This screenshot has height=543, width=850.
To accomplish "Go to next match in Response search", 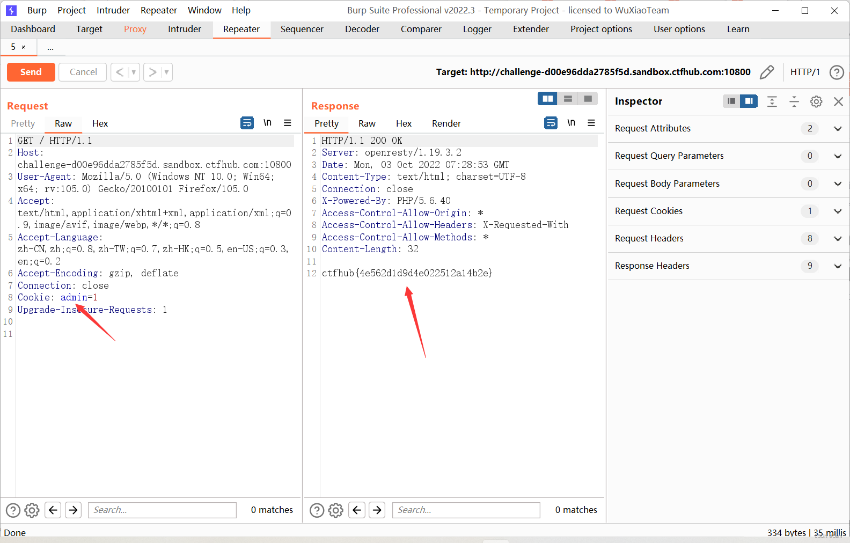I will (377, 510).
